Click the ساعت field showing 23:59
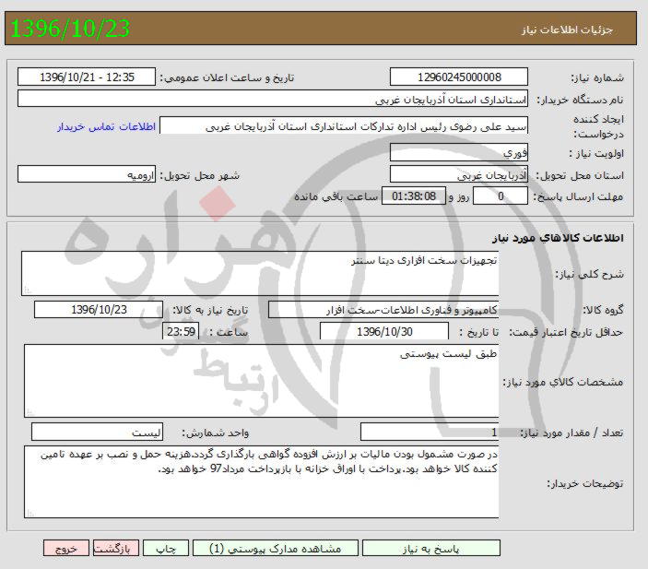 coord(181,331)
